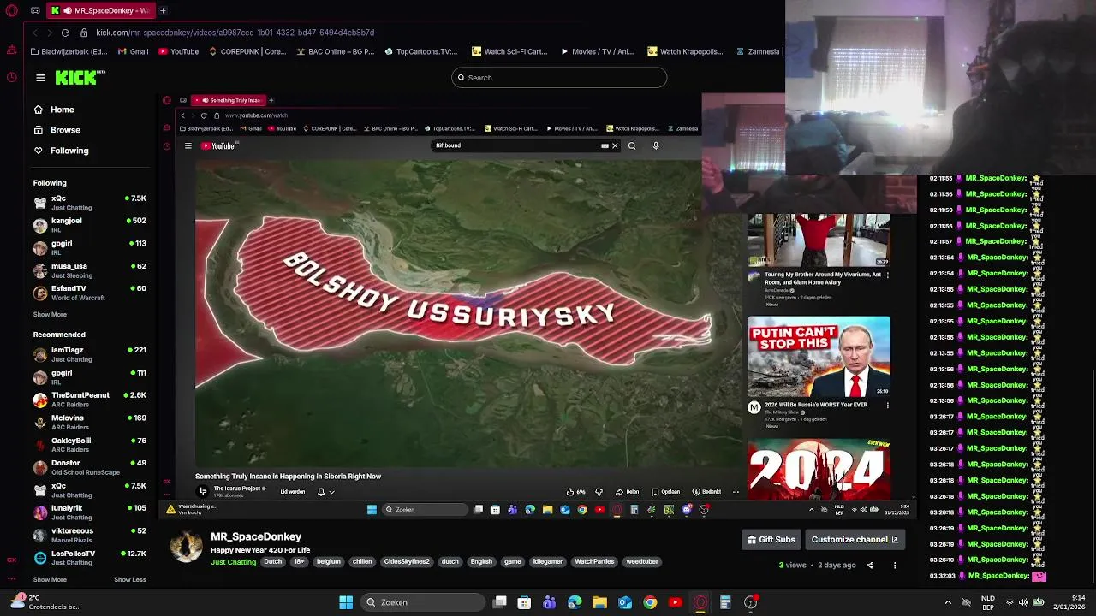Click the Kick search field

click(559, 78)
